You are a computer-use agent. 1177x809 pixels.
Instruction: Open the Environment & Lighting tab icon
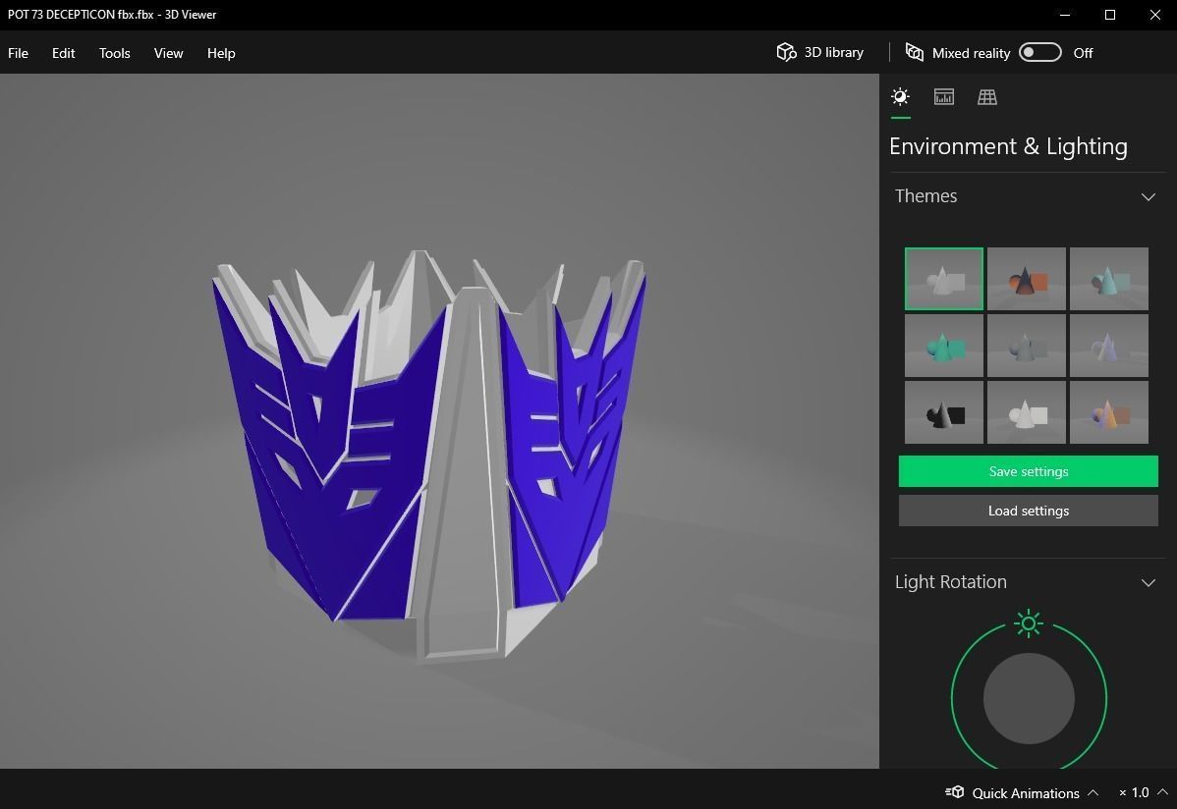(x=900, y=97)
